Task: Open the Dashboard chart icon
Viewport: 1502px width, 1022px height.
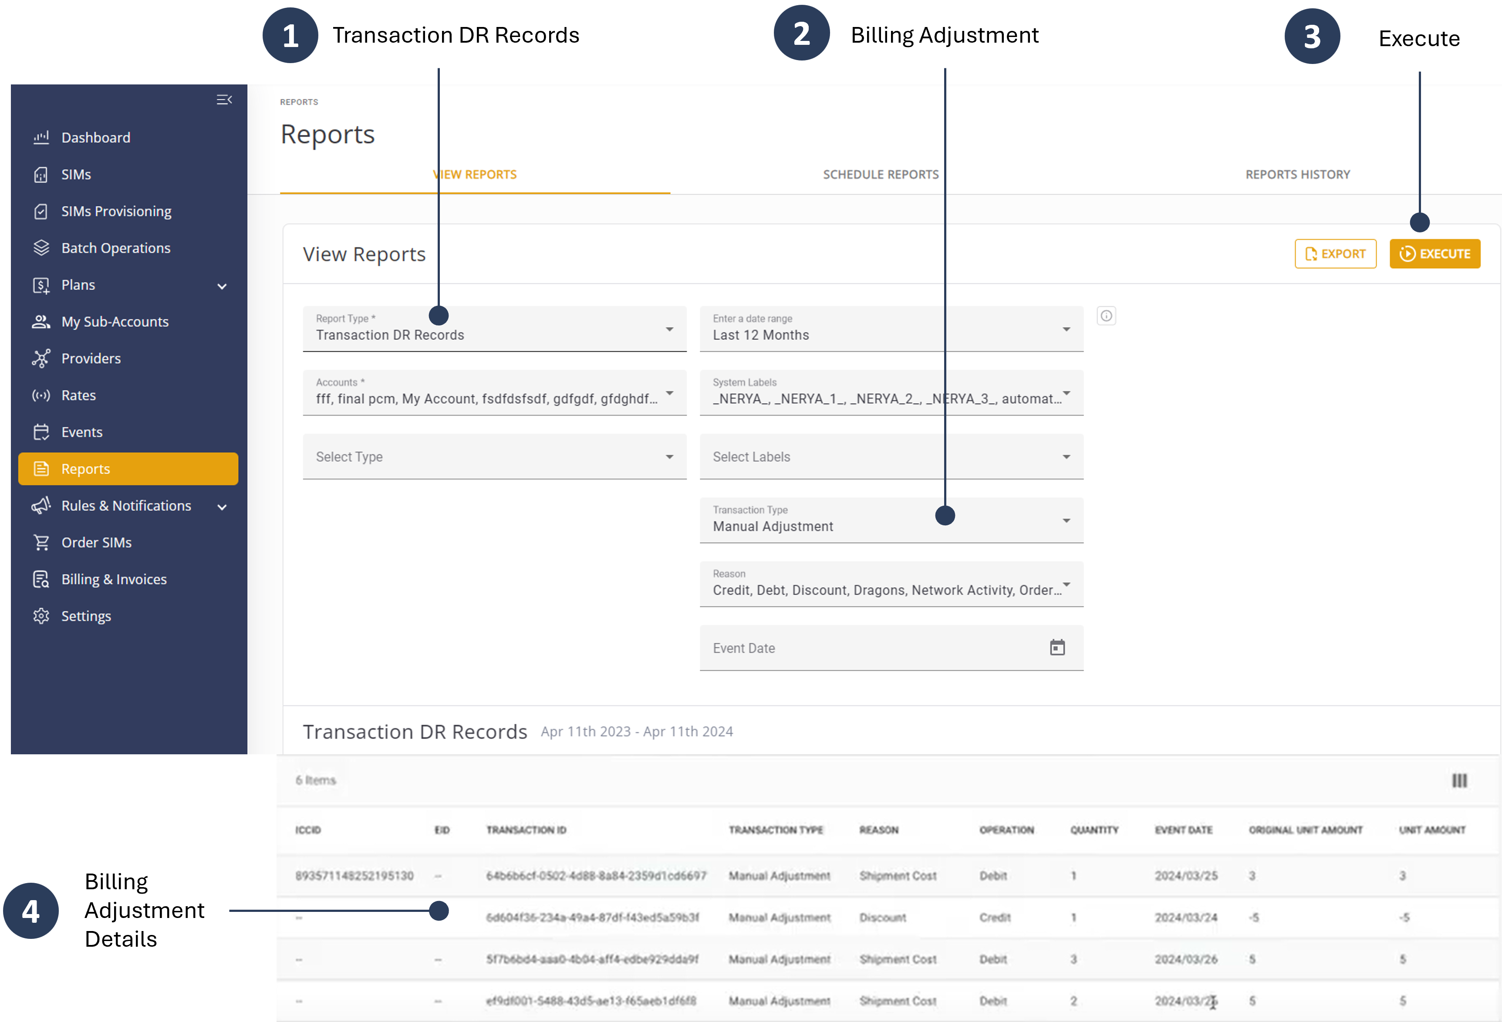Action: [41, 138]
